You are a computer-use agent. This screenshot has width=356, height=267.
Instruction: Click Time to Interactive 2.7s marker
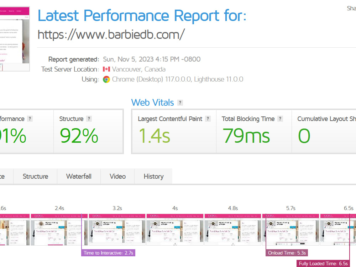(x=108, y=253)
